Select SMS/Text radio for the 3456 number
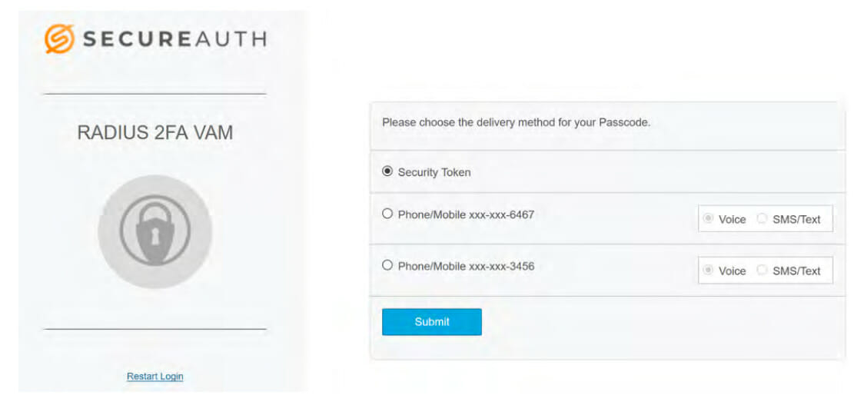867x412 pixels. point(762,271)
